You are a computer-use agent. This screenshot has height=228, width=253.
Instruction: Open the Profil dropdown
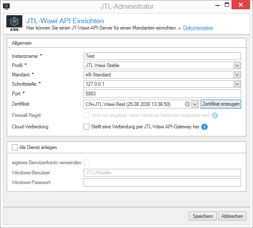pyautogui.click(x=237, y=65)
